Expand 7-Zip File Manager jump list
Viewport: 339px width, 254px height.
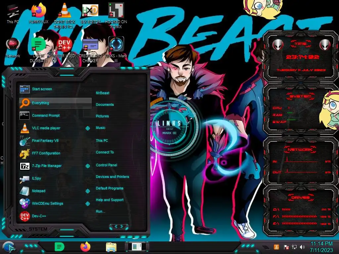[x=87, y=166]
